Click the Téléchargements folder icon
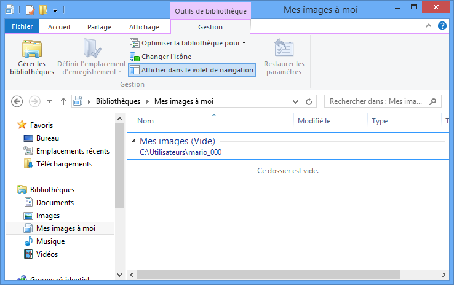454x285 pixels. point(28,164)
